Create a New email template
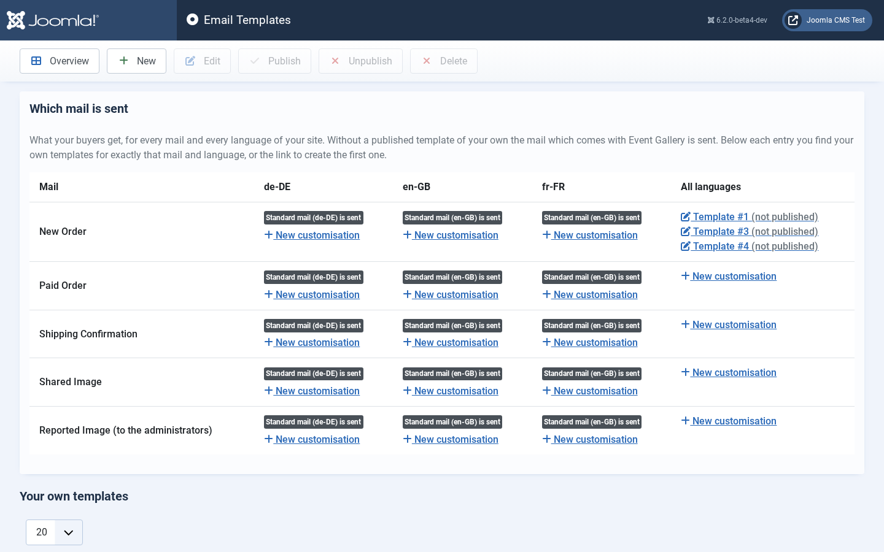This screenshot has width=884, height=552. click(136, 61)
